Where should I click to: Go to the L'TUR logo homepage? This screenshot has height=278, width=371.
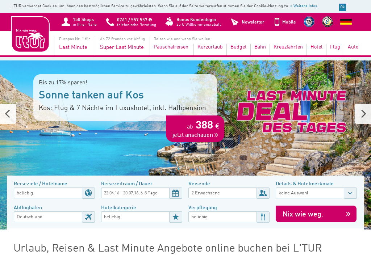tap(30, 34)
